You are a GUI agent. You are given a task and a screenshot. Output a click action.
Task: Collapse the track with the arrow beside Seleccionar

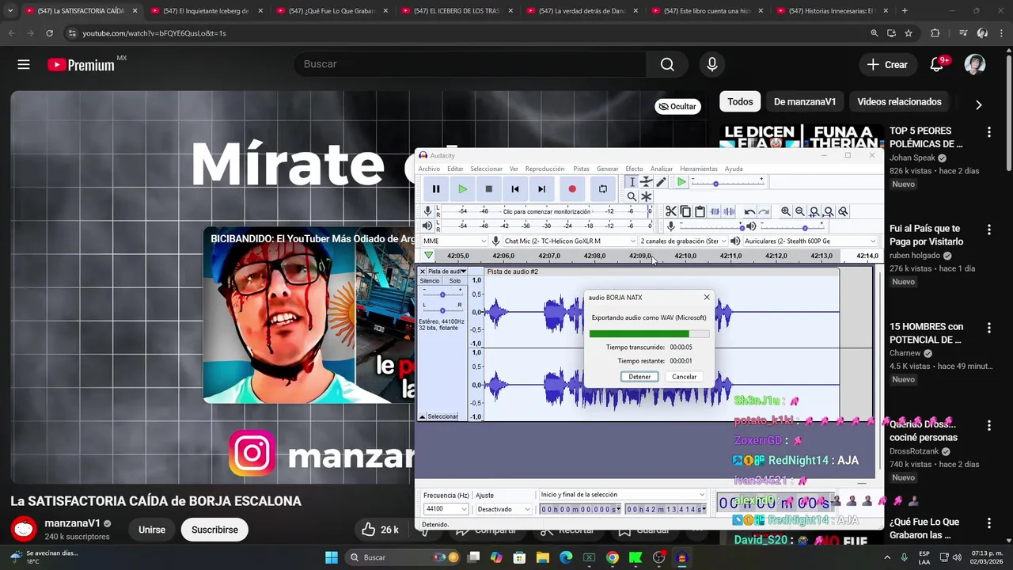click(423, 416)
